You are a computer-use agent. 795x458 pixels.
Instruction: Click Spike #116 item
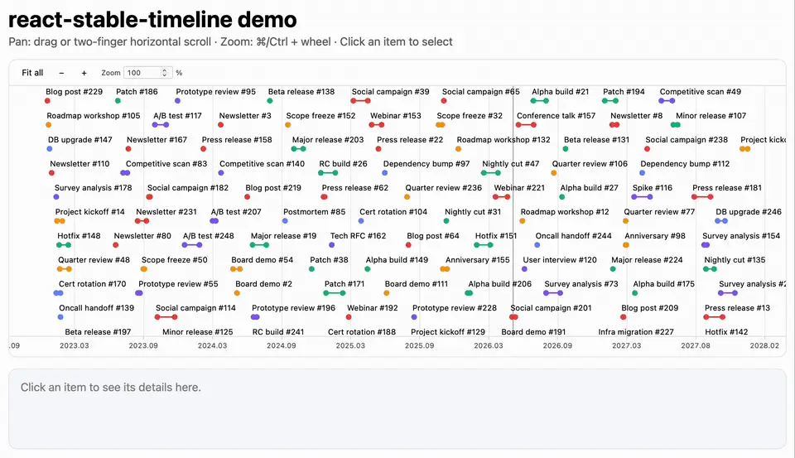(x=652, y=188)
